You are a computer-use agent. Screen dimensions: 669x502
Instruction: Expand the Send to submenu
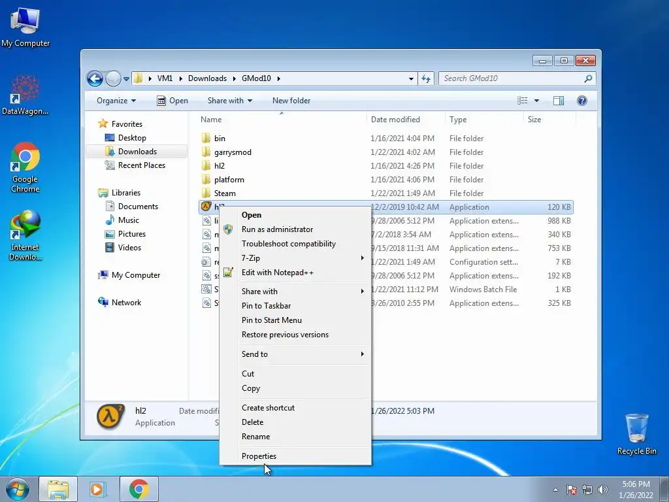[362, 354]
